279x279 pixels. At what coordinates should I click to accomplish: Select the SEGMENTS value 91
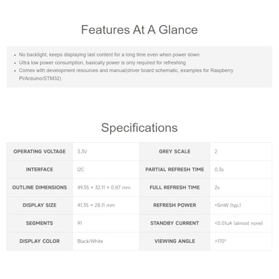coord(80,223)
